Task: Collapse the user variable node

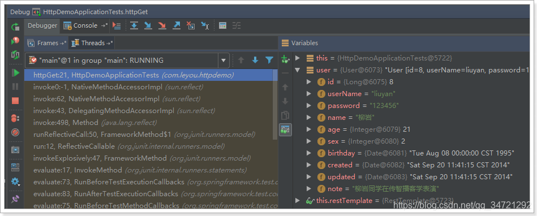Action: [x=297, y=70]
